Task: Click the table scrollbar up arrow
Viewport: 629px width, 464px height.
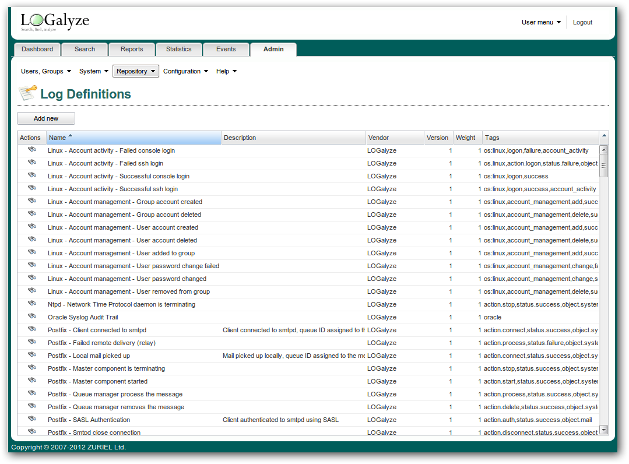Action: [x=604, y=150]
